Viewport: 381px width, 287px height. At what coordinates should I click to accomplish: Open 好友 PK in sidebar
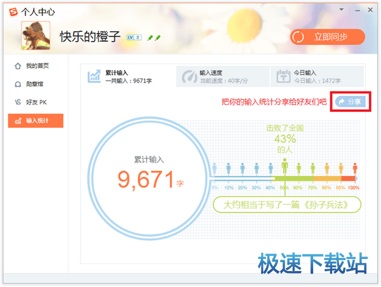tap(36, 102)
